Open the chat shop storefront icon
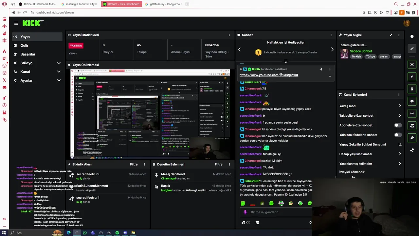This screenshot has height=236, width=419. pyautogui.click(x=257, y=222)
